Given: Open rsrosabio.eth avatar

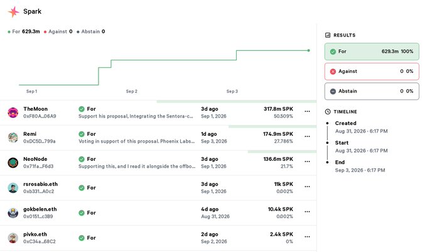Looking at the screenshot, I should (13, 188).
